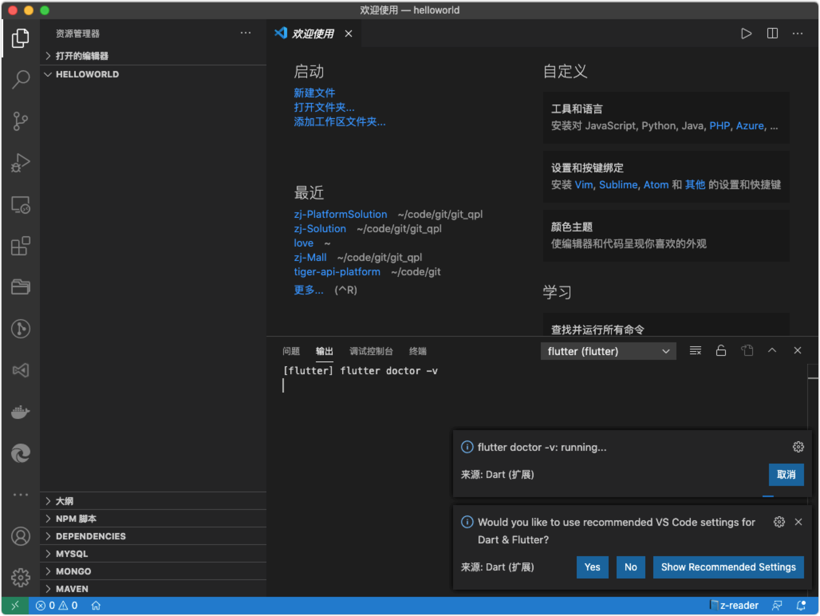
Task: Click 新建文件 link
Action: pyautogui.click(x=314, y=93)
